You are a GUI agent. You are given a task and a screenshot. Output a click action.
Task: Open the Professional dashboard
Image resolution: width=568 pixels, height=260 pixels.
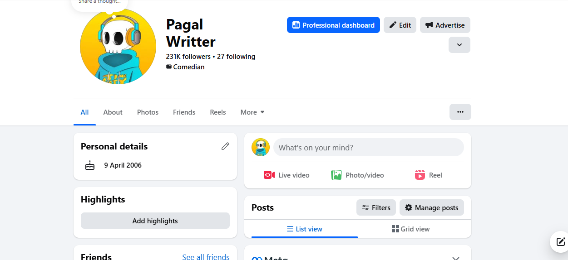[x=333, y=25]
